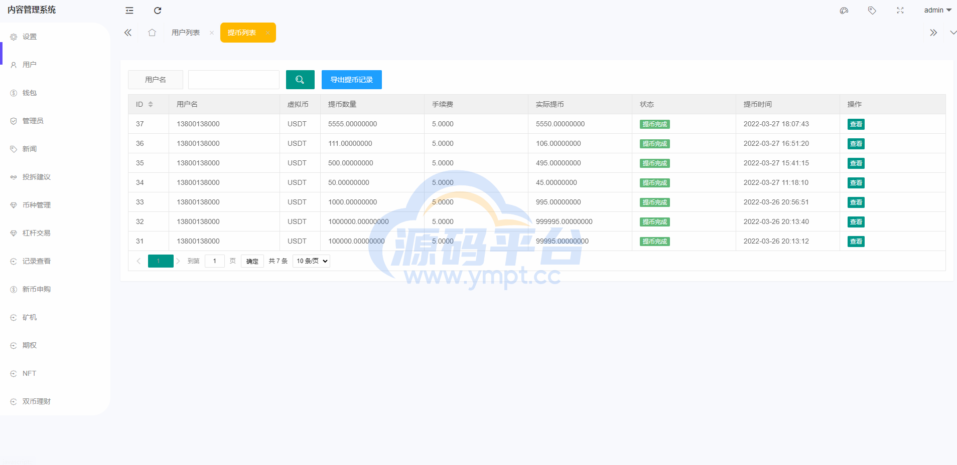Focus the 用户名 search input field
This screenshot has height=465, width=957.
pos(234,80)
